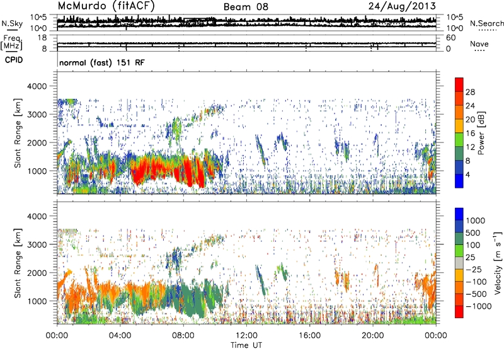Viewport: 504px width, 349px height.
Task: Click the Beam 08 label
Action: coord(246,7)
